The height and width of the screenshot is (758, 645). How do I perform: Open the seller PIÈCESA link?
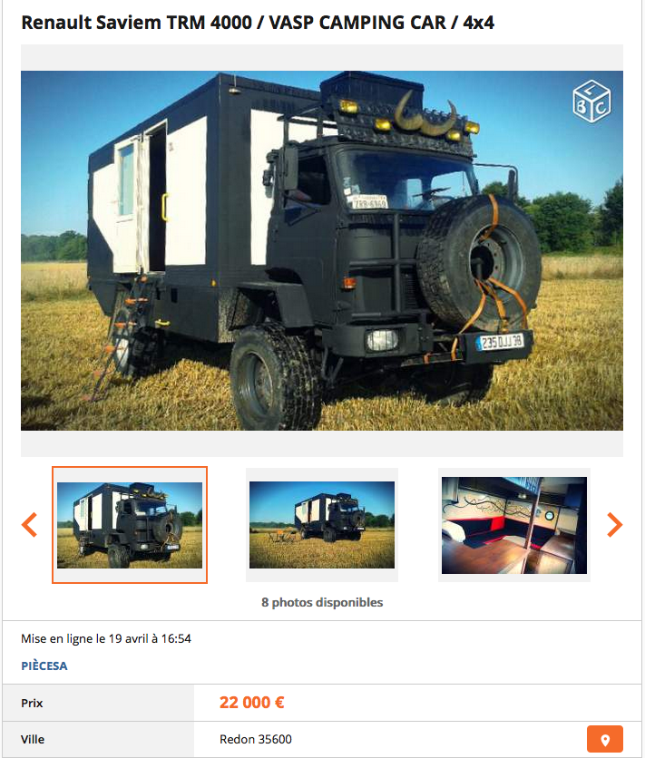tap(44, 666)
